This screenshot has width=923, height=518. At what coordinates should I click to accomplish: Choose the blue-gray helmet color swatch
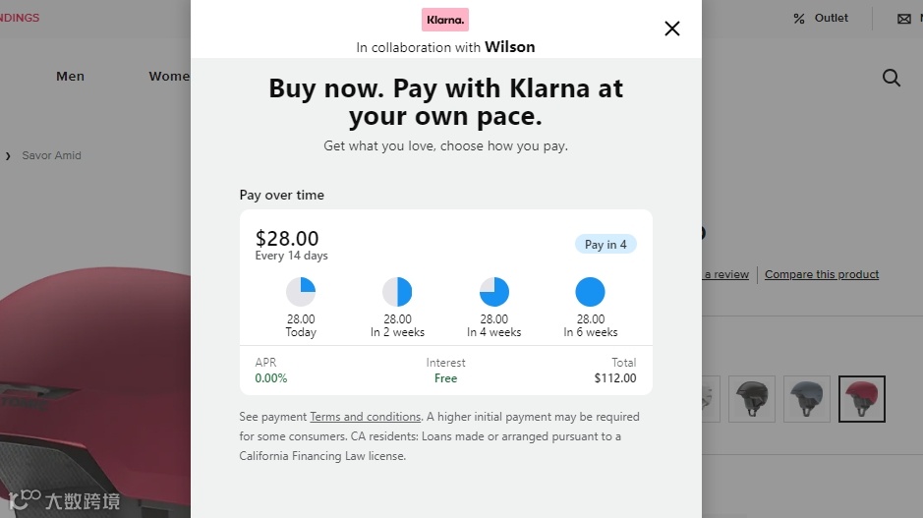(807, 399)
